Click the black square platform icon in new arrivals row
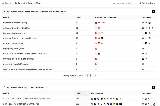160x106 pixels. [x=149, y=23]
